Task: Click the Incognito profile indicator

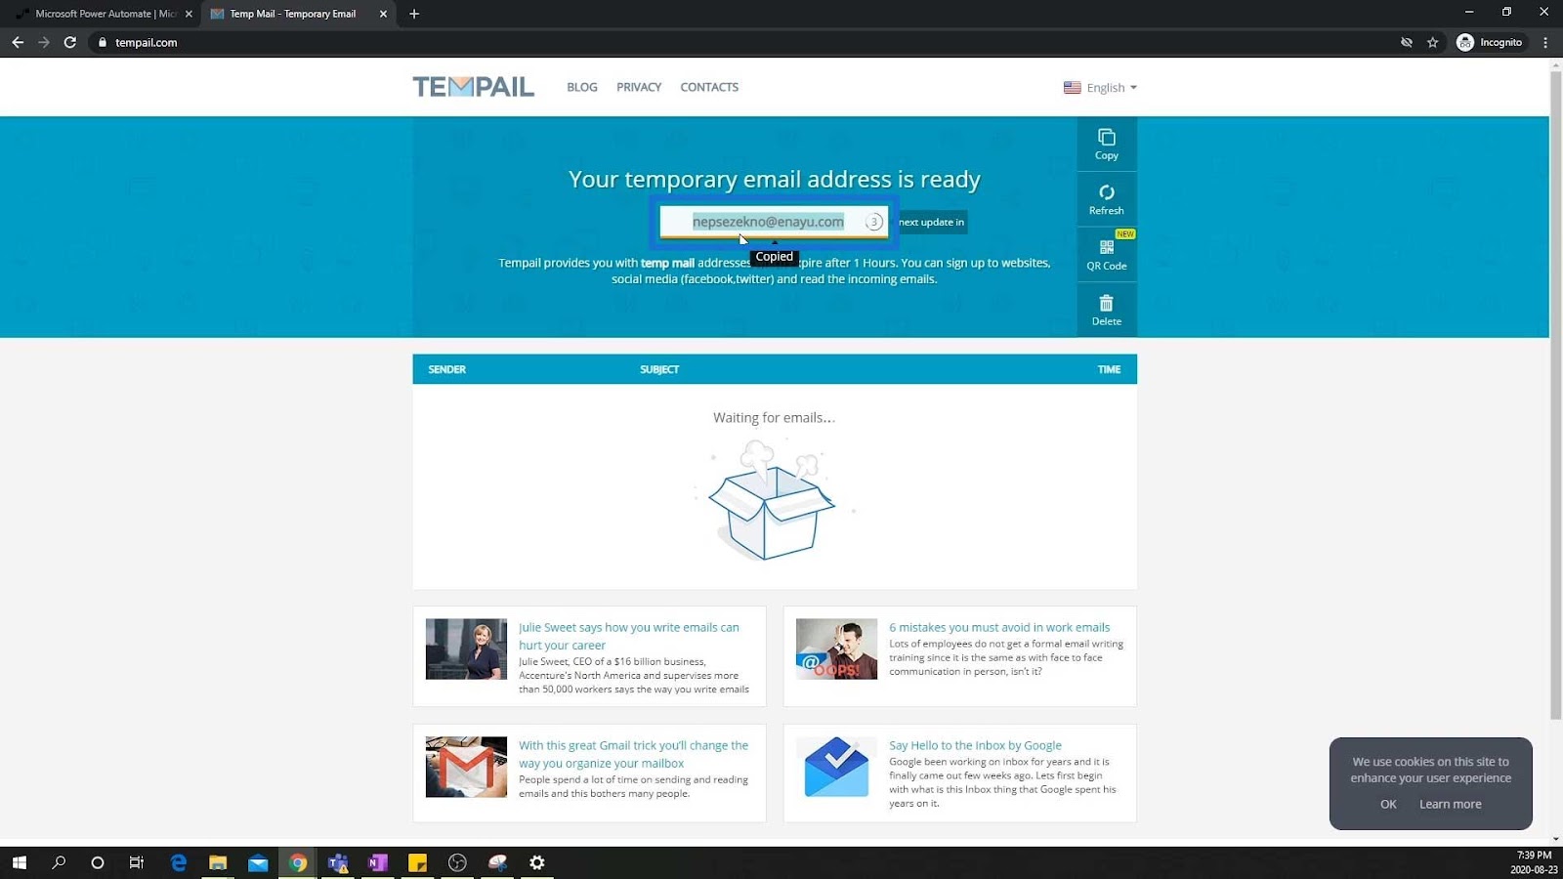Action: click(1490, 42)
